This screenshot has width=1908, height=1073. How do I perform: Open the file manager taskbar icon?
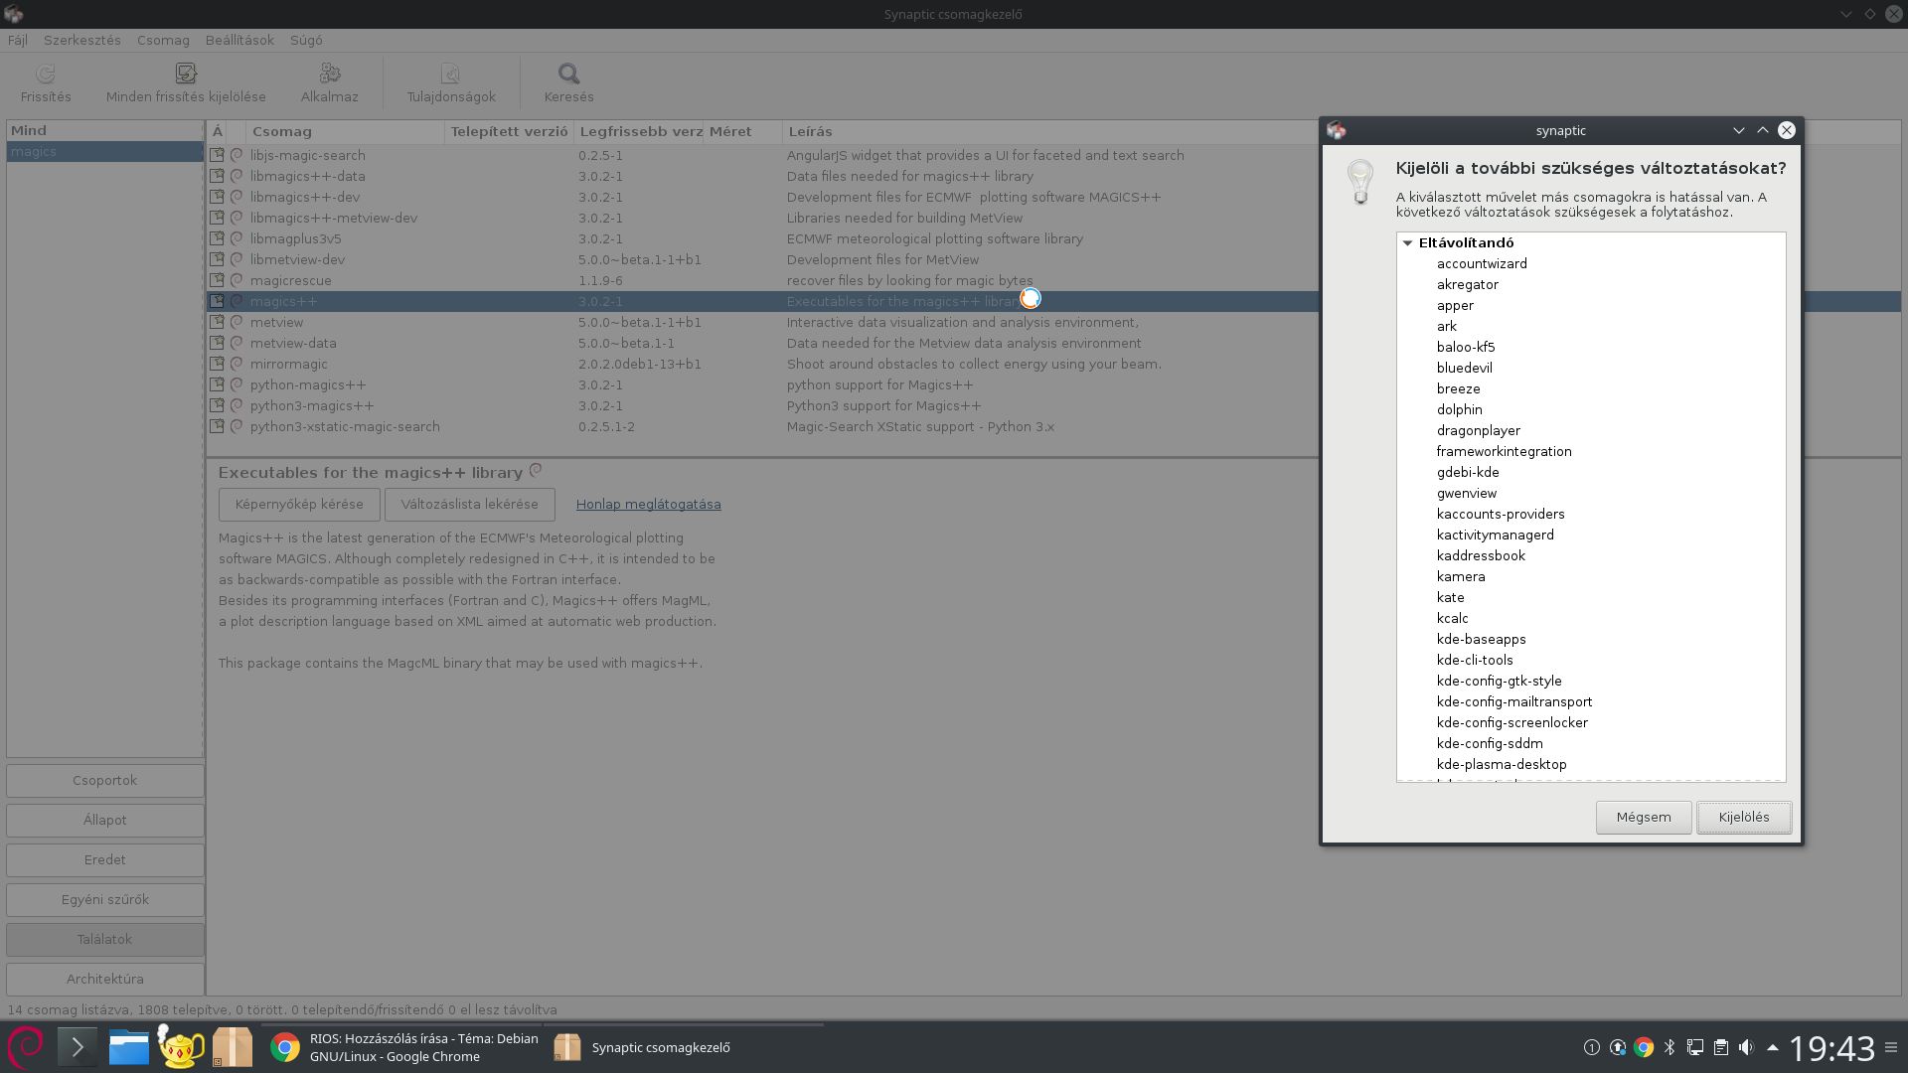click(x=129, y=1047)
